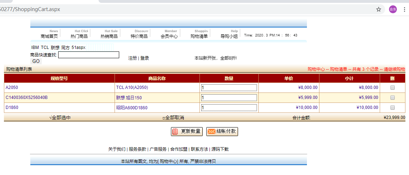The height and width of the screenshot is (175, 409).
Task: Edit quantity field for 昭阳A600D1860
Action: coord(229,107)
